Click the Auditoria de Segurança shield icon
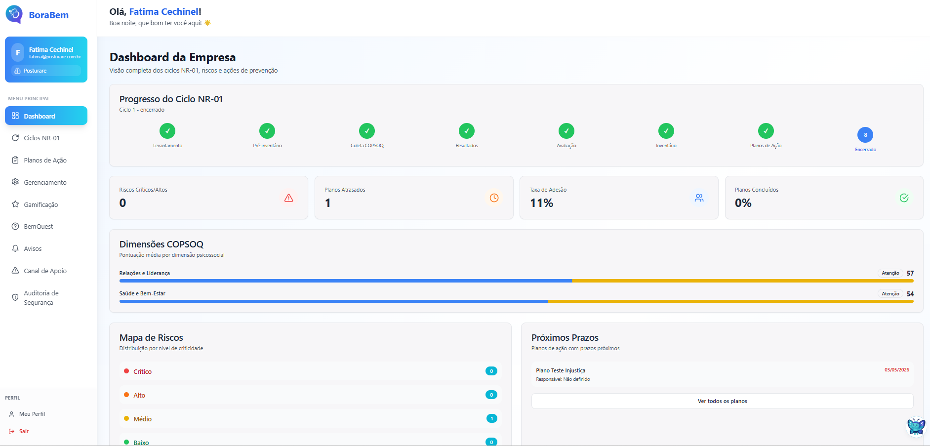 [x=15, y=297]
